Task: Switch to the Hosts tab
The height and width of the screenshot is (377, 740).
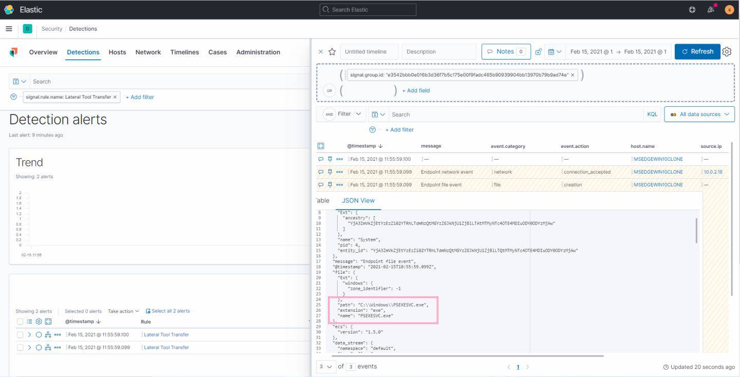Action: pos(117,52)
